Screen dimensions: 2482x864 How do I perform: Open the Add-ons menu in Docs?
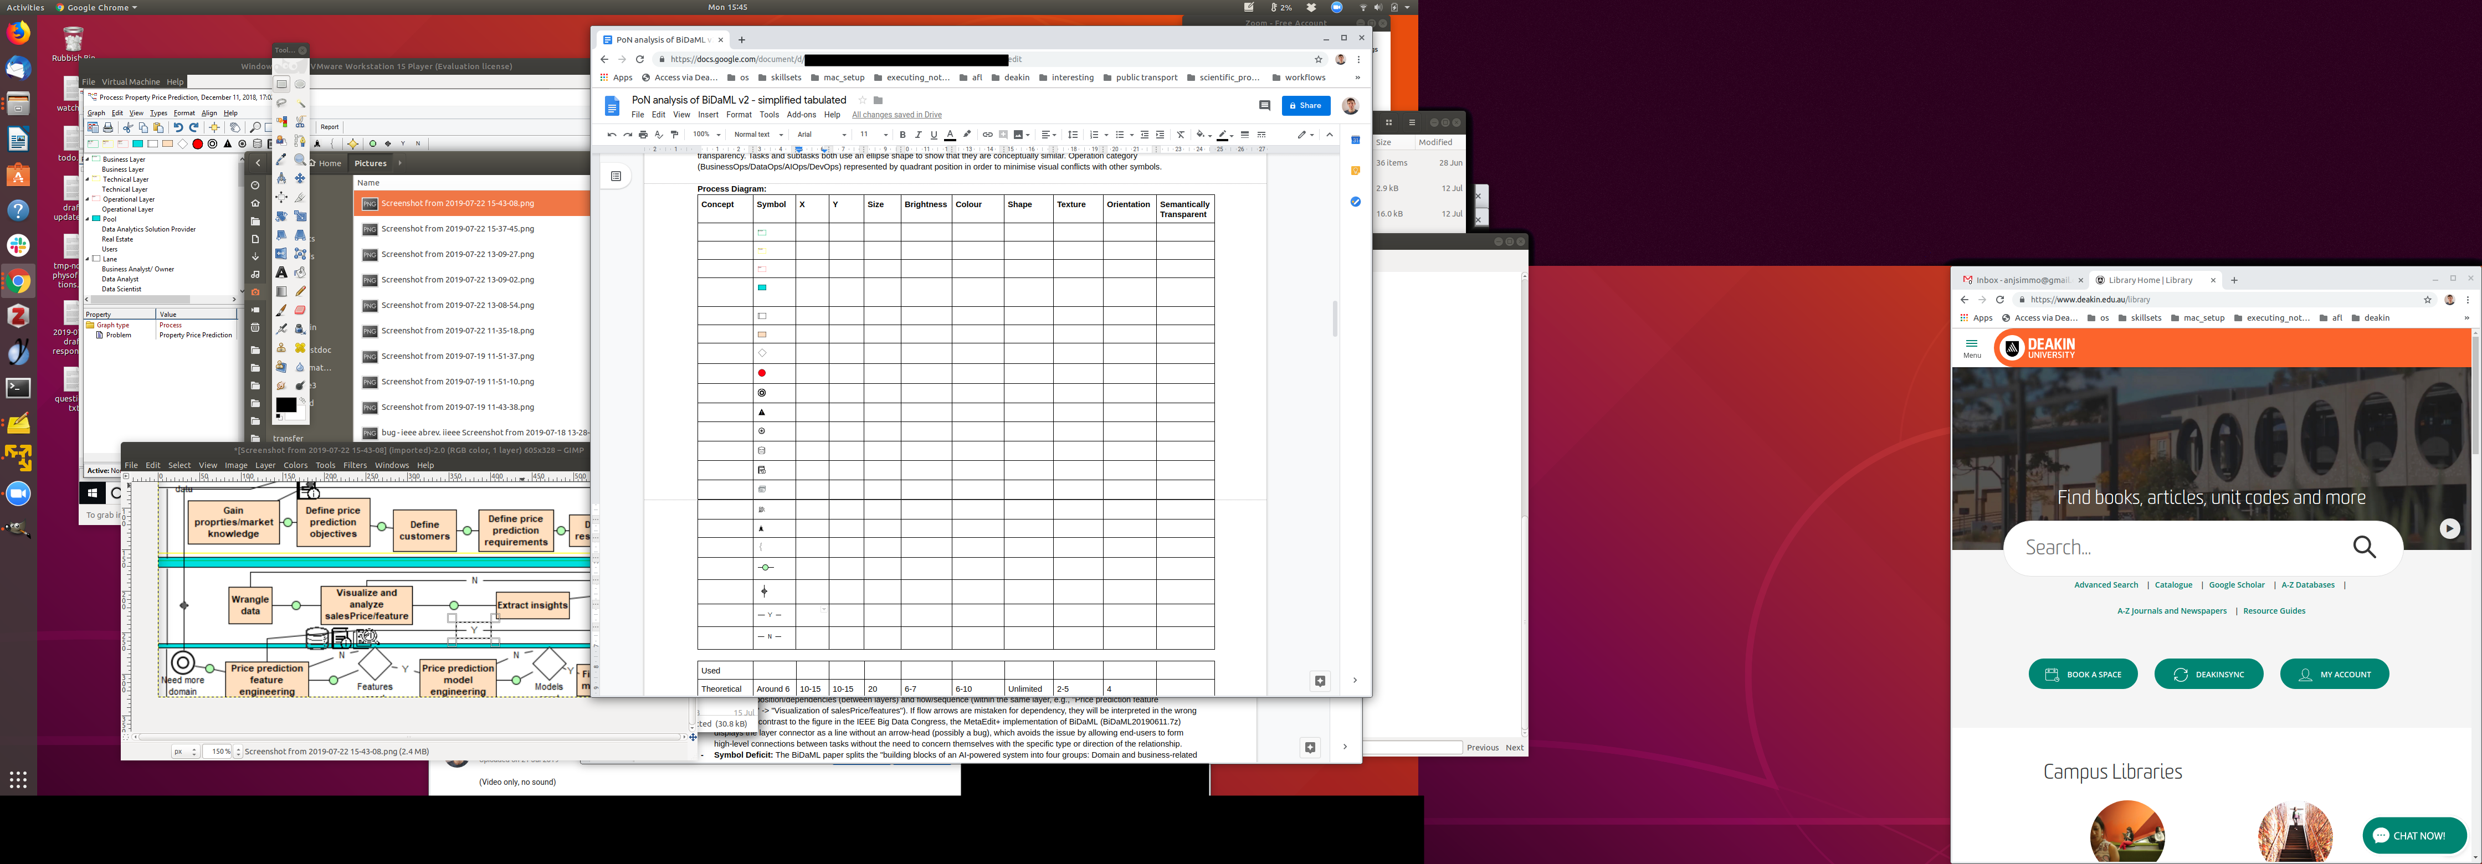pyautogui.click(x=801, y=115)
